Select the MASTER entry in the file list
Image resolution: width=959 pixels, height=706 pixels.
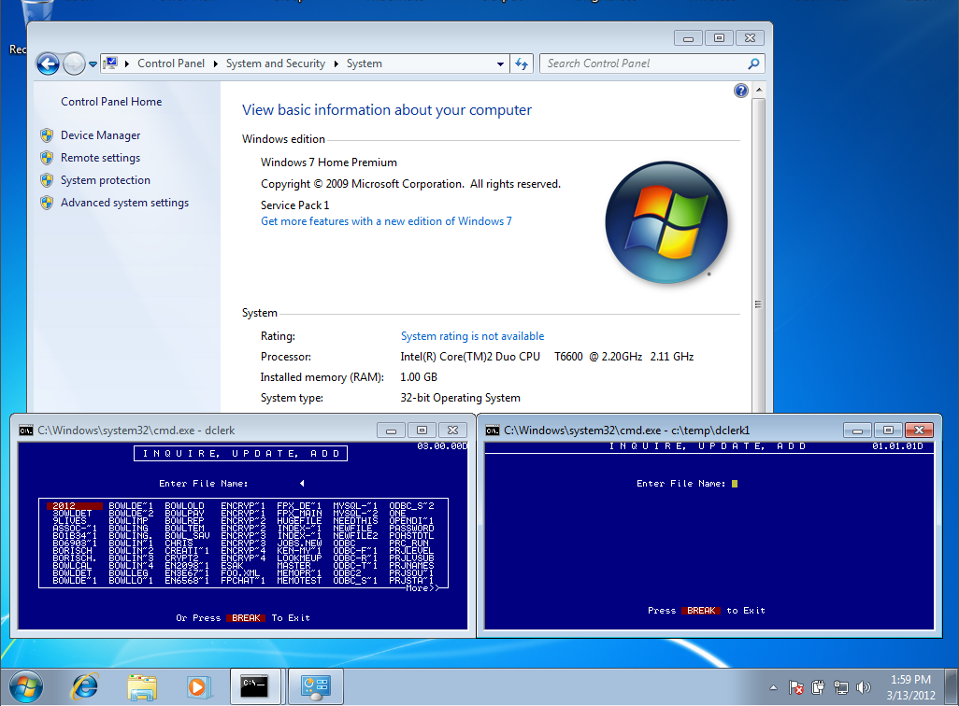(x=293, y=565)
